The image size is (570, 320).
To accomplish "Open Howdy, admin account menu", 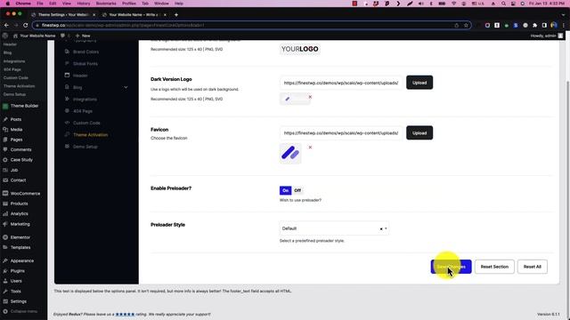I will click(546, 36).
